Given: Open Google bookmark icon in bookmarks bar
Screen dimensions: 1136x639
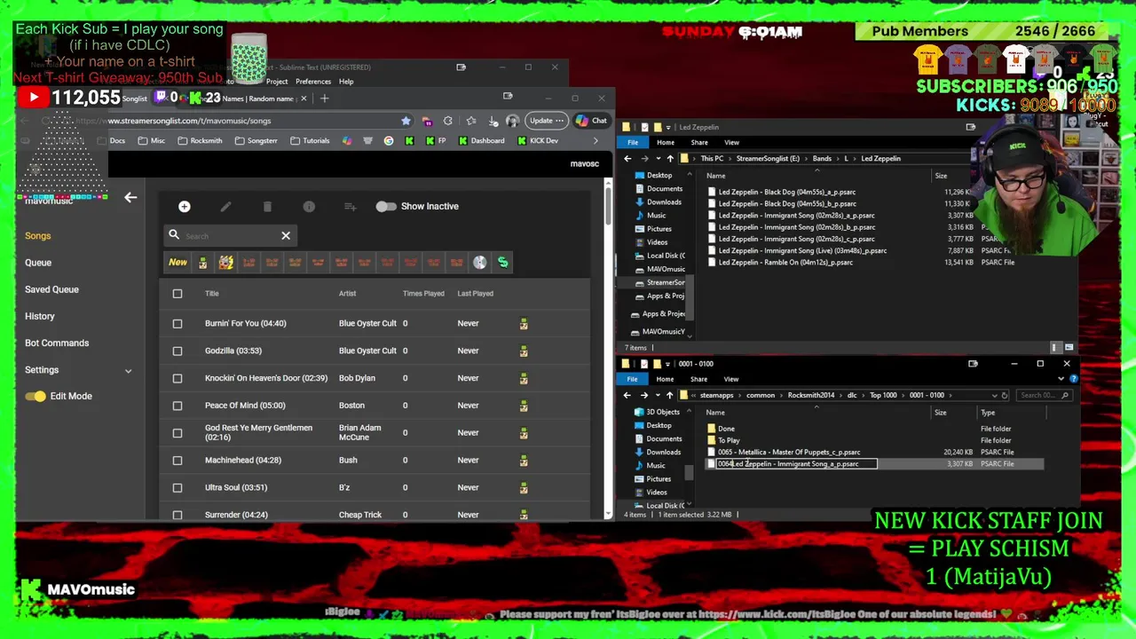Looking at the screenshot, I should [388, 141].
